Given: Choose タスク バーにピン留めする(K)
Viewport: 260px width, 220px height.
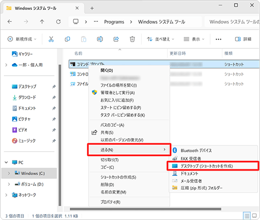Looking at the screenshot, I should 129,115.
